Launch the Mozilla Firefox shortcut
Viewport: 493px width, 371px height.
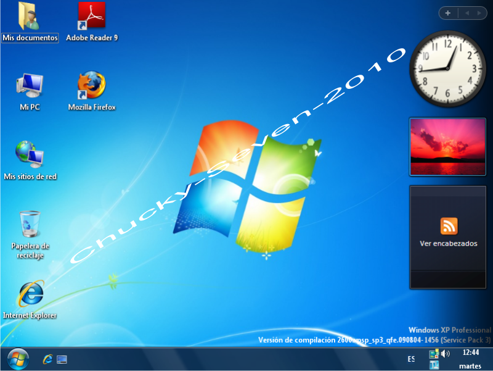click(91, 85)
